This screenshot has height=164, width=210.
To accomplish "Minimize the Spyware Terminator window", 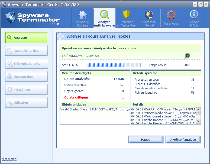I will click(x=195, y=5).
